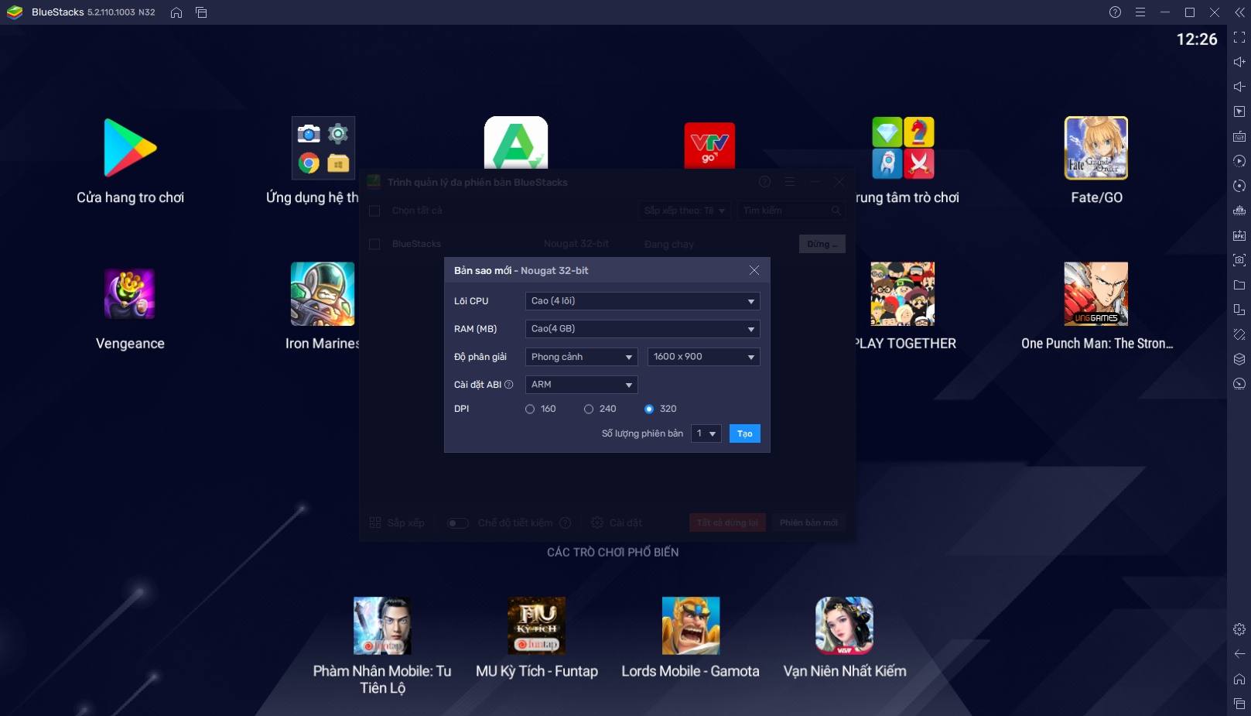
Task: Open the menu icon in manager title bar
Action: 790,182
